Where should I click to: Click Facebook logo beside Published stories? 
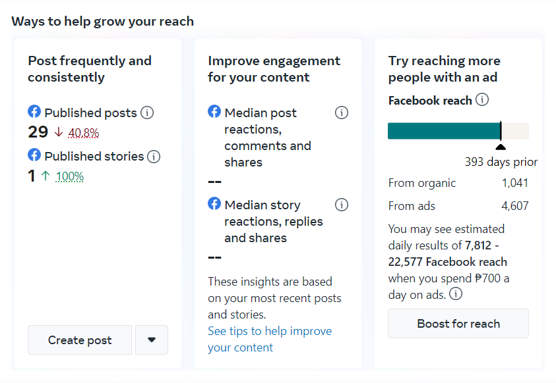pyautogui.click(x=34, y=155)
